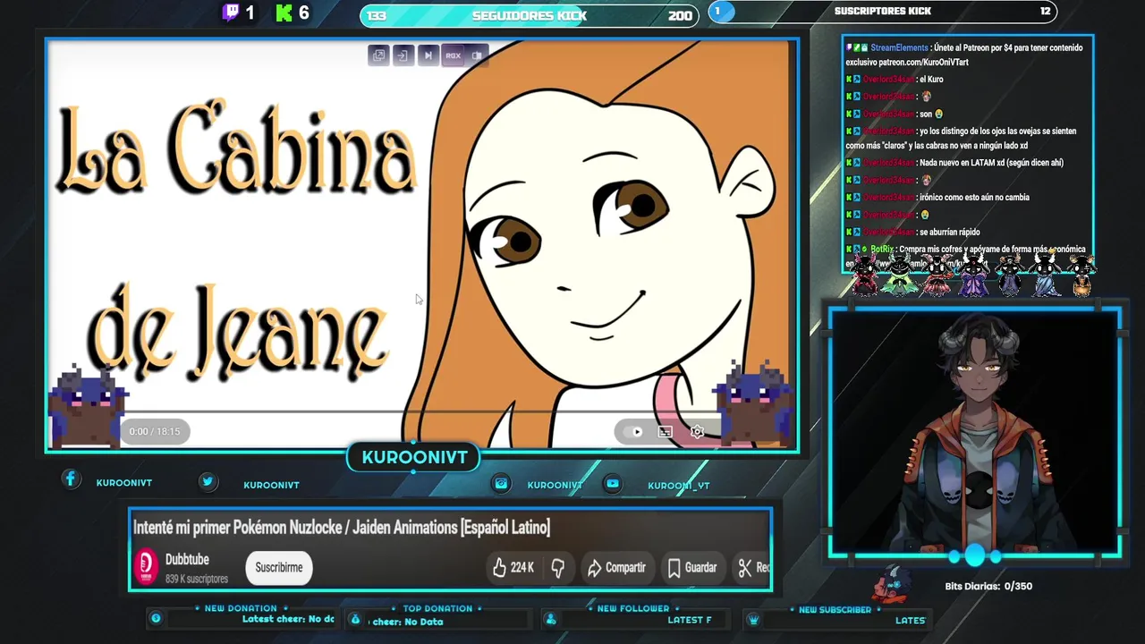Screen dimensions: 1145x644
Task: Click chat message 'el Kuro'
Action: pos(895,80)
